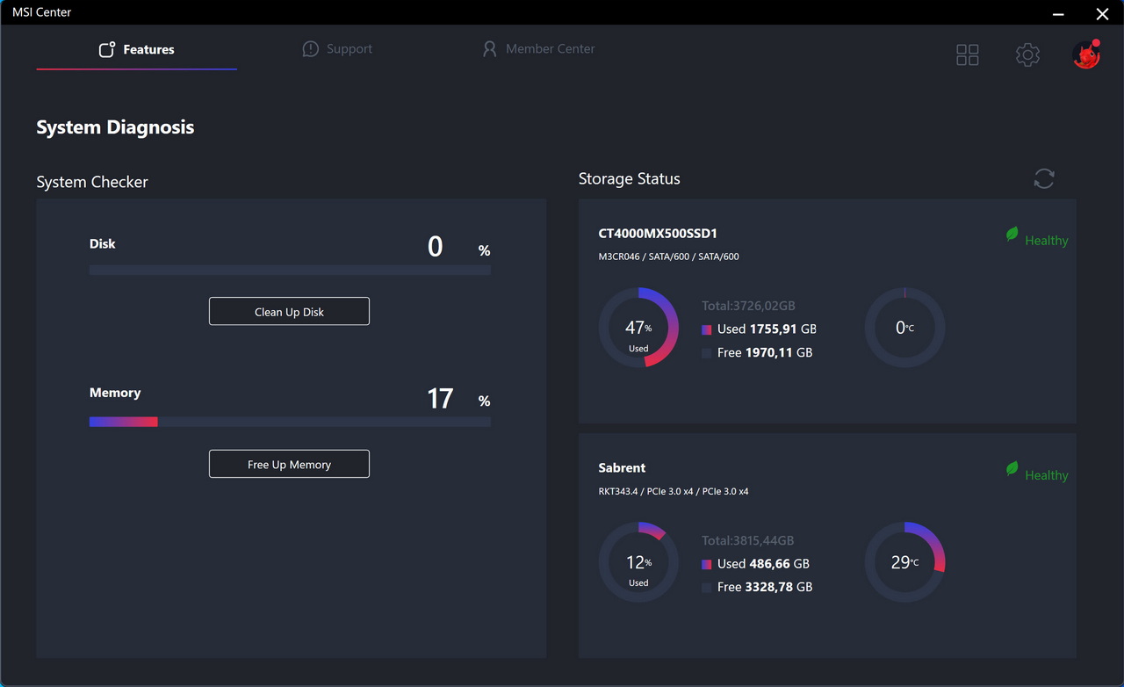The image size is (1124, 687).
Task: Click the MSI dragon profile avatar
Action: pyautogui.click(x=1086, y=54)
